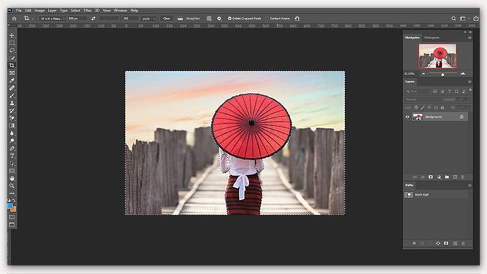Open the Filter menu
487x274 pixels.
pyautogui.click(x=88, y=11)
